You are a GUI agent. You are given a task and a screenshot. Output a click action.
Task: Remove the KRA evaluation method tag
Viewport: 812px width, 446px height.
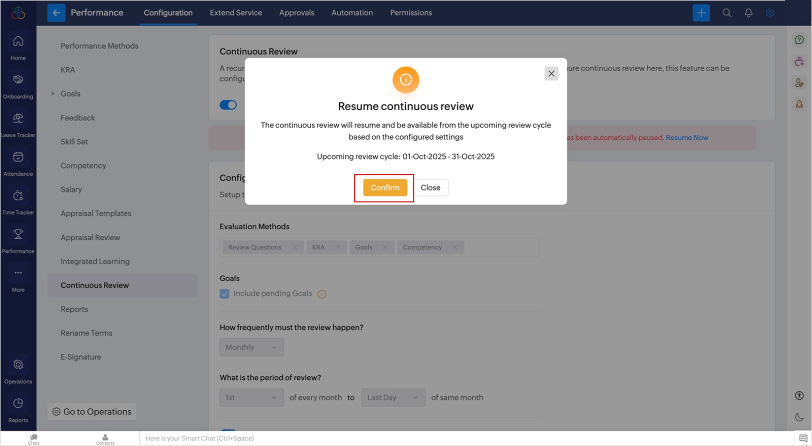[337, 247]
